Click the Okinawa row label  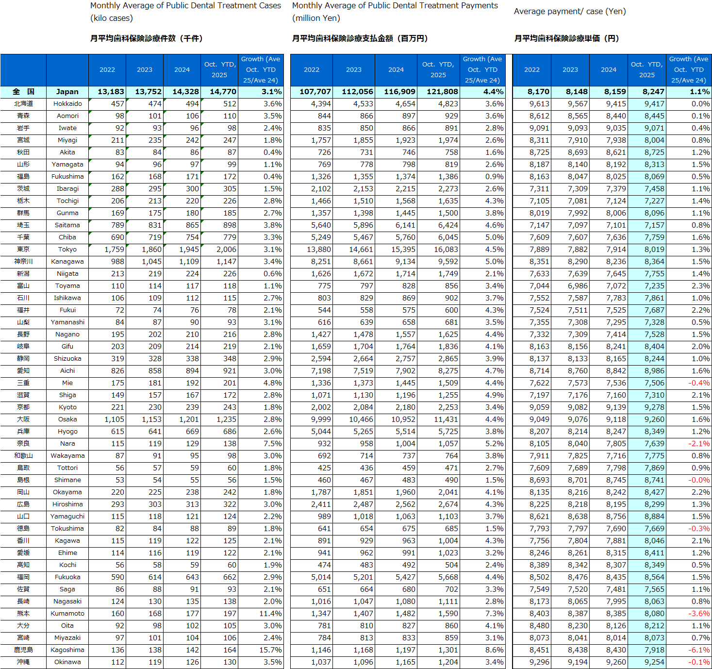coord(67,662)
